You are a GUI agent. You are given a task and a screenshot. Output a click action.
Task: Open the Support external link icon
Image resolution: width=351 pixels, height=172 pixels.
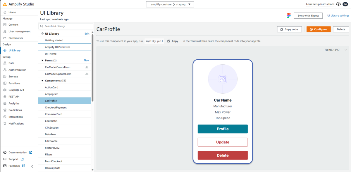[22, 159]
